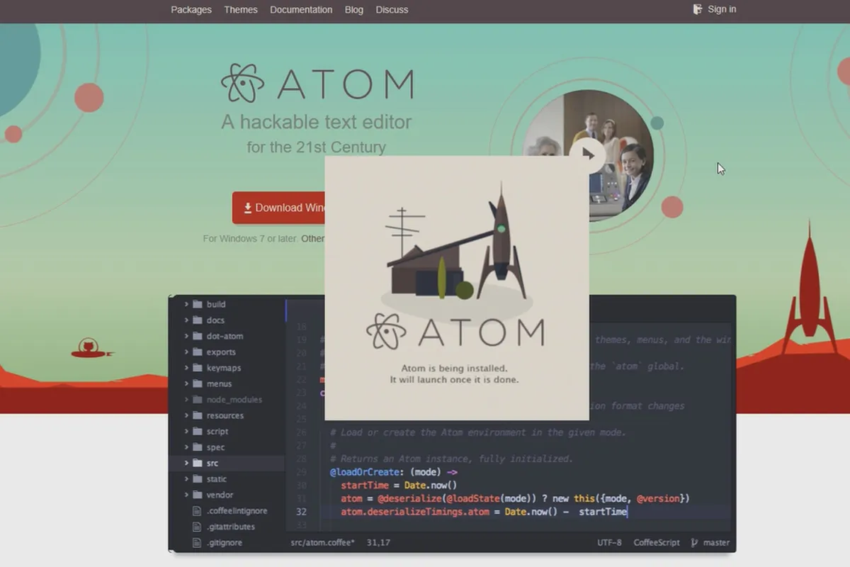850x567 pixels.
Task: Click line number 29 in the gutter
Action: [x=302, y=472]
